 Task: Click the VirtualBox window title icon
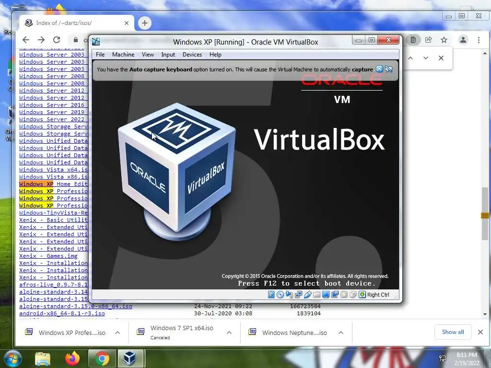pos(96,42)
